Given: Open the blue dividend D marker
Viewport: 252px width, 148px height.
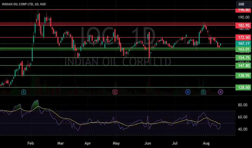Looking at the screenshot, I should click(x=188, y=92).
